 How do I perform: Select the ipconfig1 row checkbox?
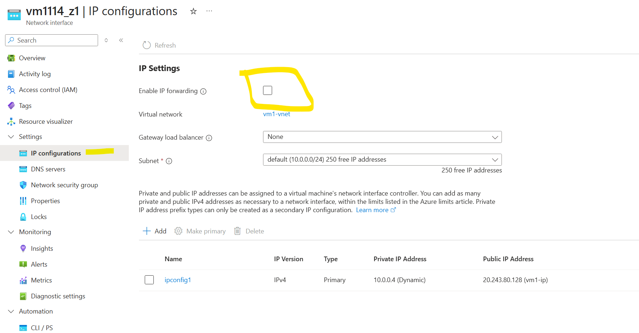[x=149, y=280]
